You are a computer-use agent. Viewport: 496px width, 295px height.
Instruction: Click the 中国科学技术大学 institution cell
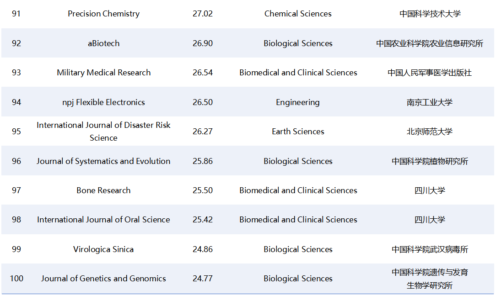click(x=430, y=14)
